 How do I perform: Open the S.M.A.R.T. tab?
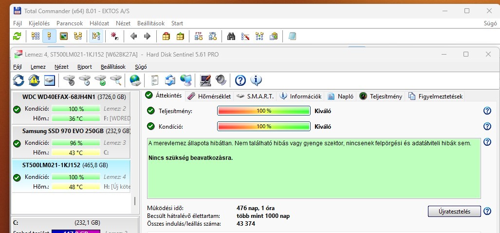[x=255, y=96]
